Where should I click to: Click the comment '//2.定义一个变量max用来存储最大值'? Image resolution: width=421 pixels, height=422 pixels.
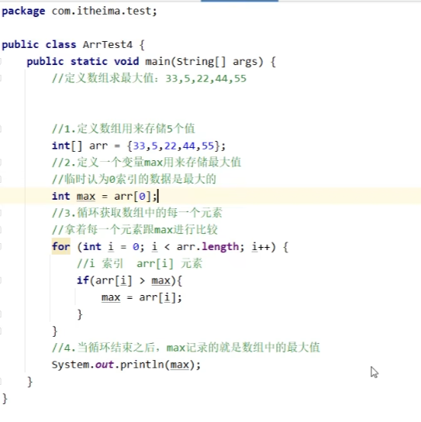(x=147, y=163)
